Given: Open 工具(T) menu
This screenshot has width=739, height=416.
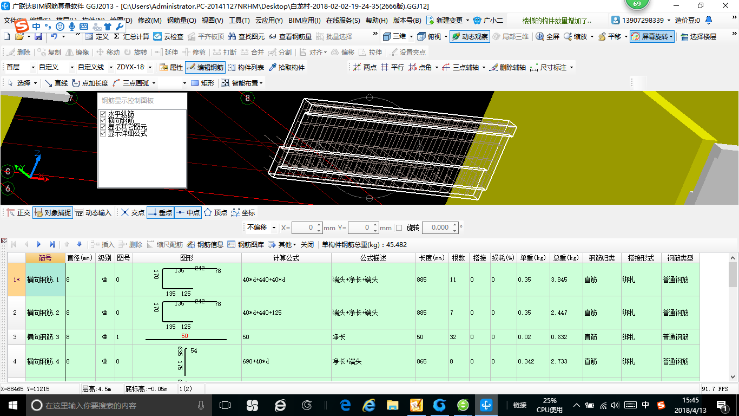Looking at the screenshot, I should click(239, 21).
